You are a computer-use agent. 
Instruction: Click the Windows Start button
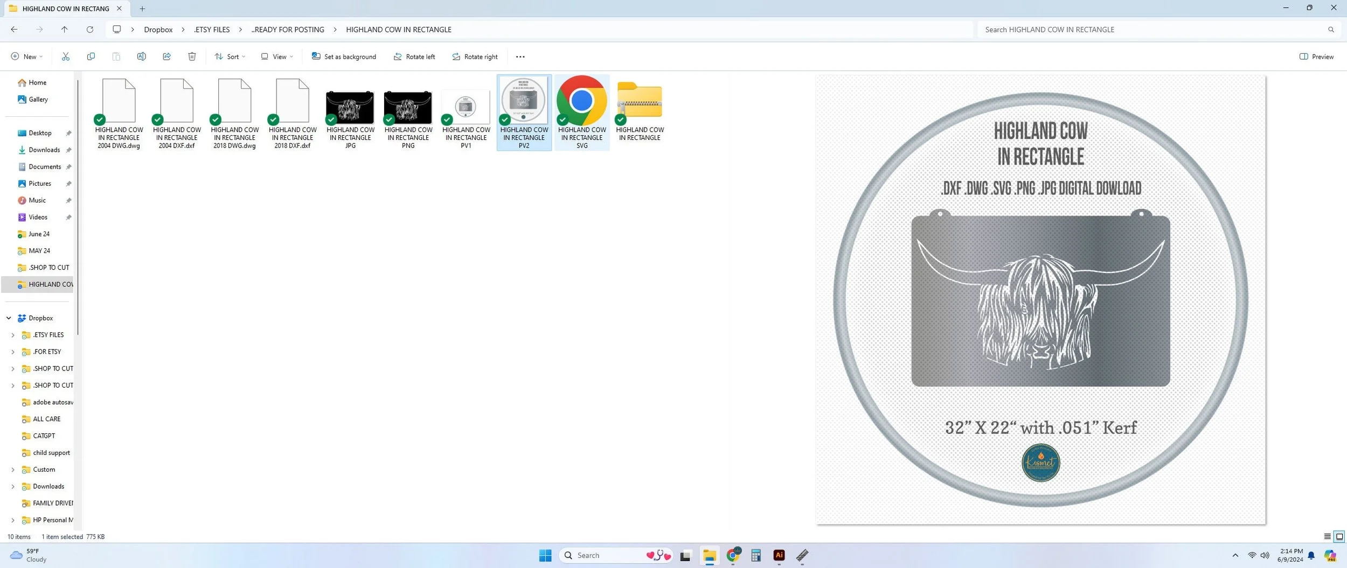tap(545, 555)
